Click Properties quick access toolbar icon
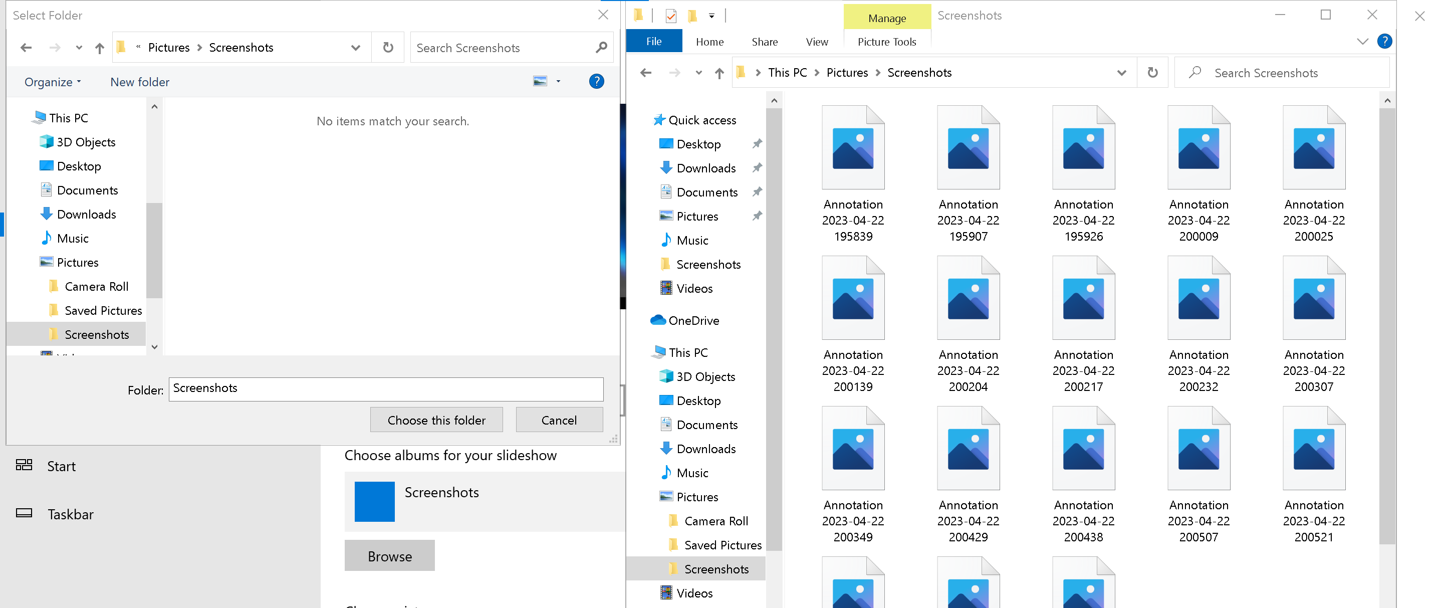Image resolution: width=1443 pixels, height=608 pixels. [670, 16]
